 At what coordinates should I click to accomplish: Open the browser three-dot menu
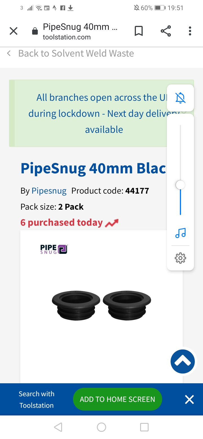(190, 31)
